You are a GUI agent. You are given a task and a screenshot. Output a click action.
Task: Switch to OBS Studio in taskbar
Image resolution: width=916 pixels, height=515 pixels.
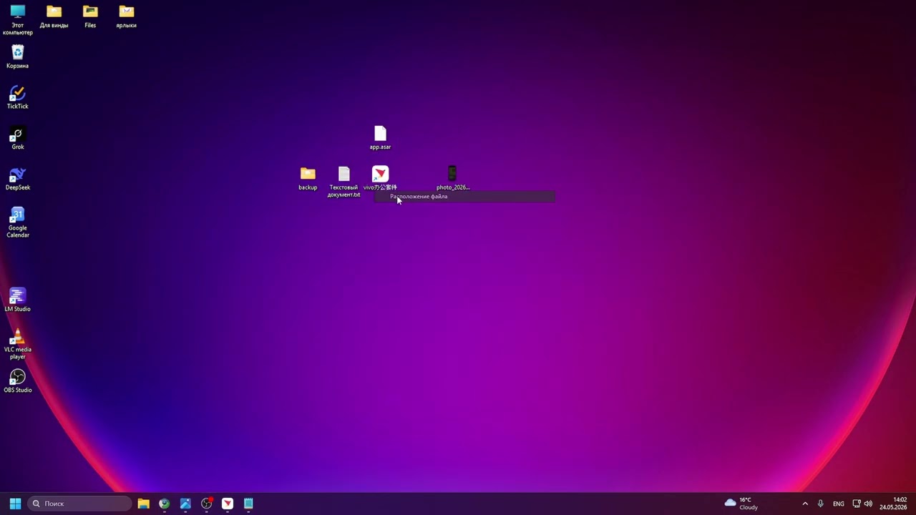point(207,504)
